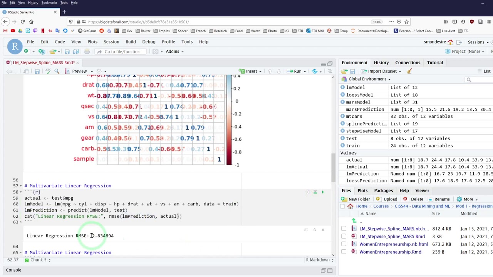Save current Rmd document in editor toolbar

click(37, 71)
